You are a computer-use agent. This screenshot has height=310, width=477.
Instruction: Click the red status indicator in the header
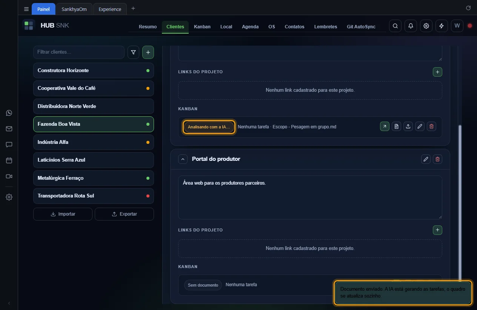pyautogui.click(x=470, y=26)
